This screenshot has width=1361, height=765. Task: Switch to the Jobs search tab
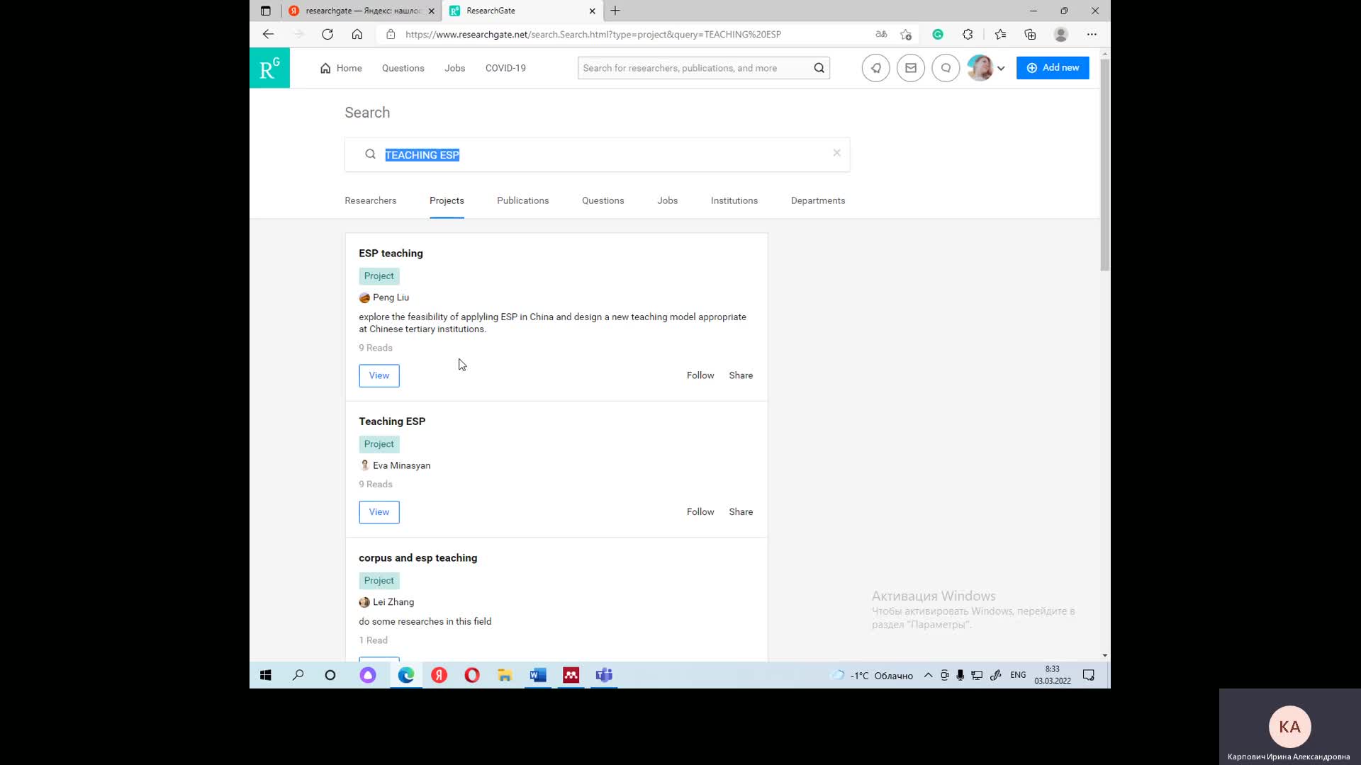pyautogui.click(x=667, y=200)
